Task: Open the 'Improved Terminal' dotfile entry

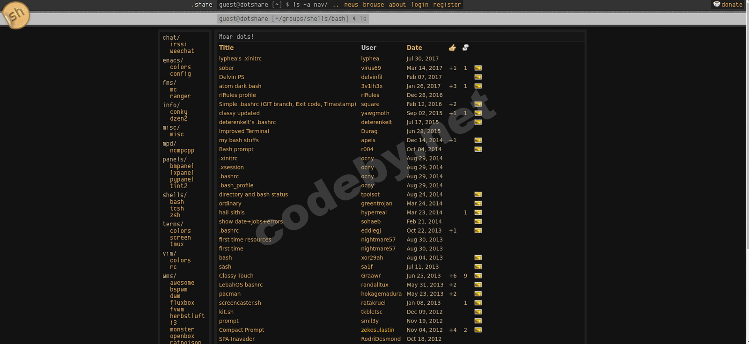Action: (x=244, y=132)
